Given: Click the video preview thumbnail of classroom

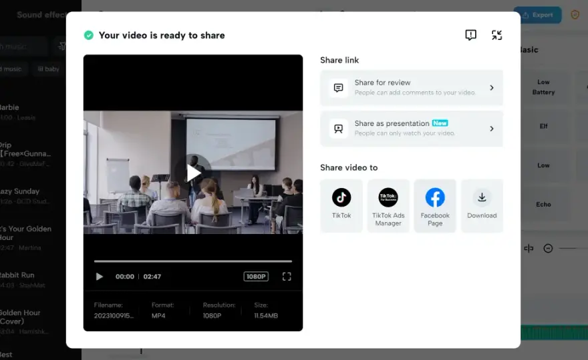Looking at the screenshot, I should click(x=192, y=172).
